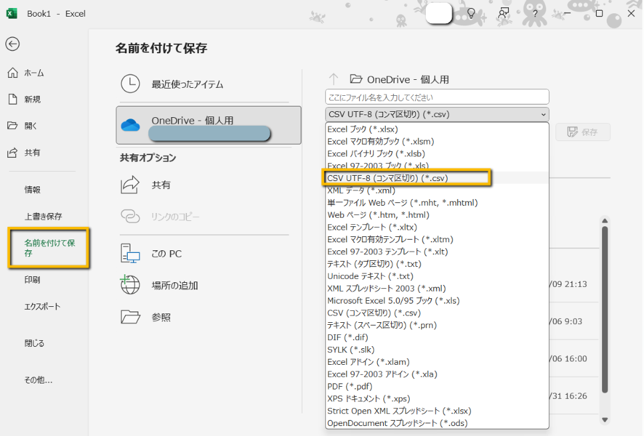Screen dimensions: 644x436
Task: Select Unicode テキスト (*.txt)
Action: tap(437, 276)
